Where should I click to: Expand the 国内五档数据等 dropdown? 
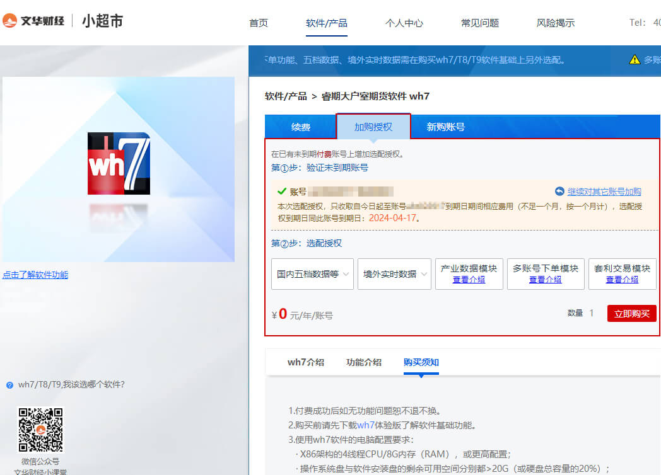click(x=312, y=274)
